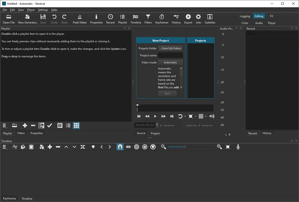Click the playlist Update checkmark icon
The width and height of the screenshot is (299, 202).
[49, 126]
